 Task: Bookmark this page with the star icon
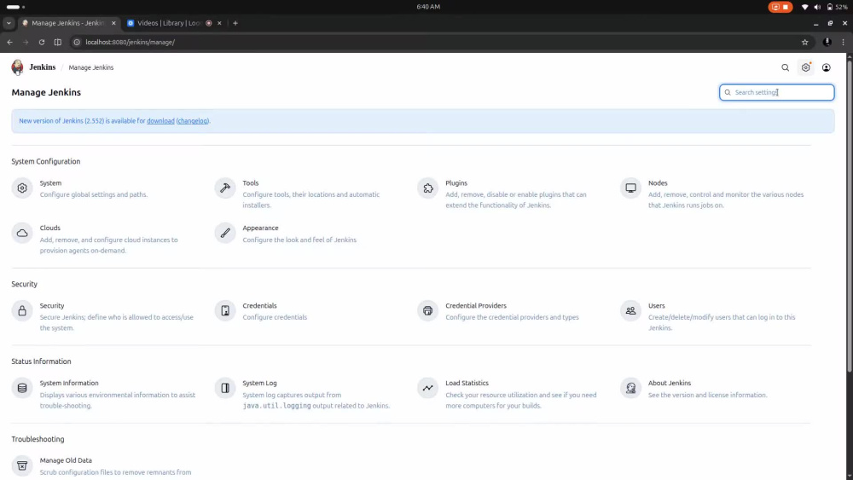(804, 42)
